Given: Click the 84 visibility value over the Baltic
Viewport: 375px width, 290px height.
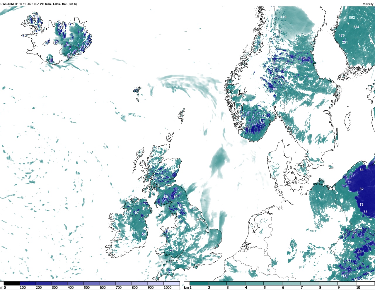Looking at the screenshot, I should pos(362,170).
